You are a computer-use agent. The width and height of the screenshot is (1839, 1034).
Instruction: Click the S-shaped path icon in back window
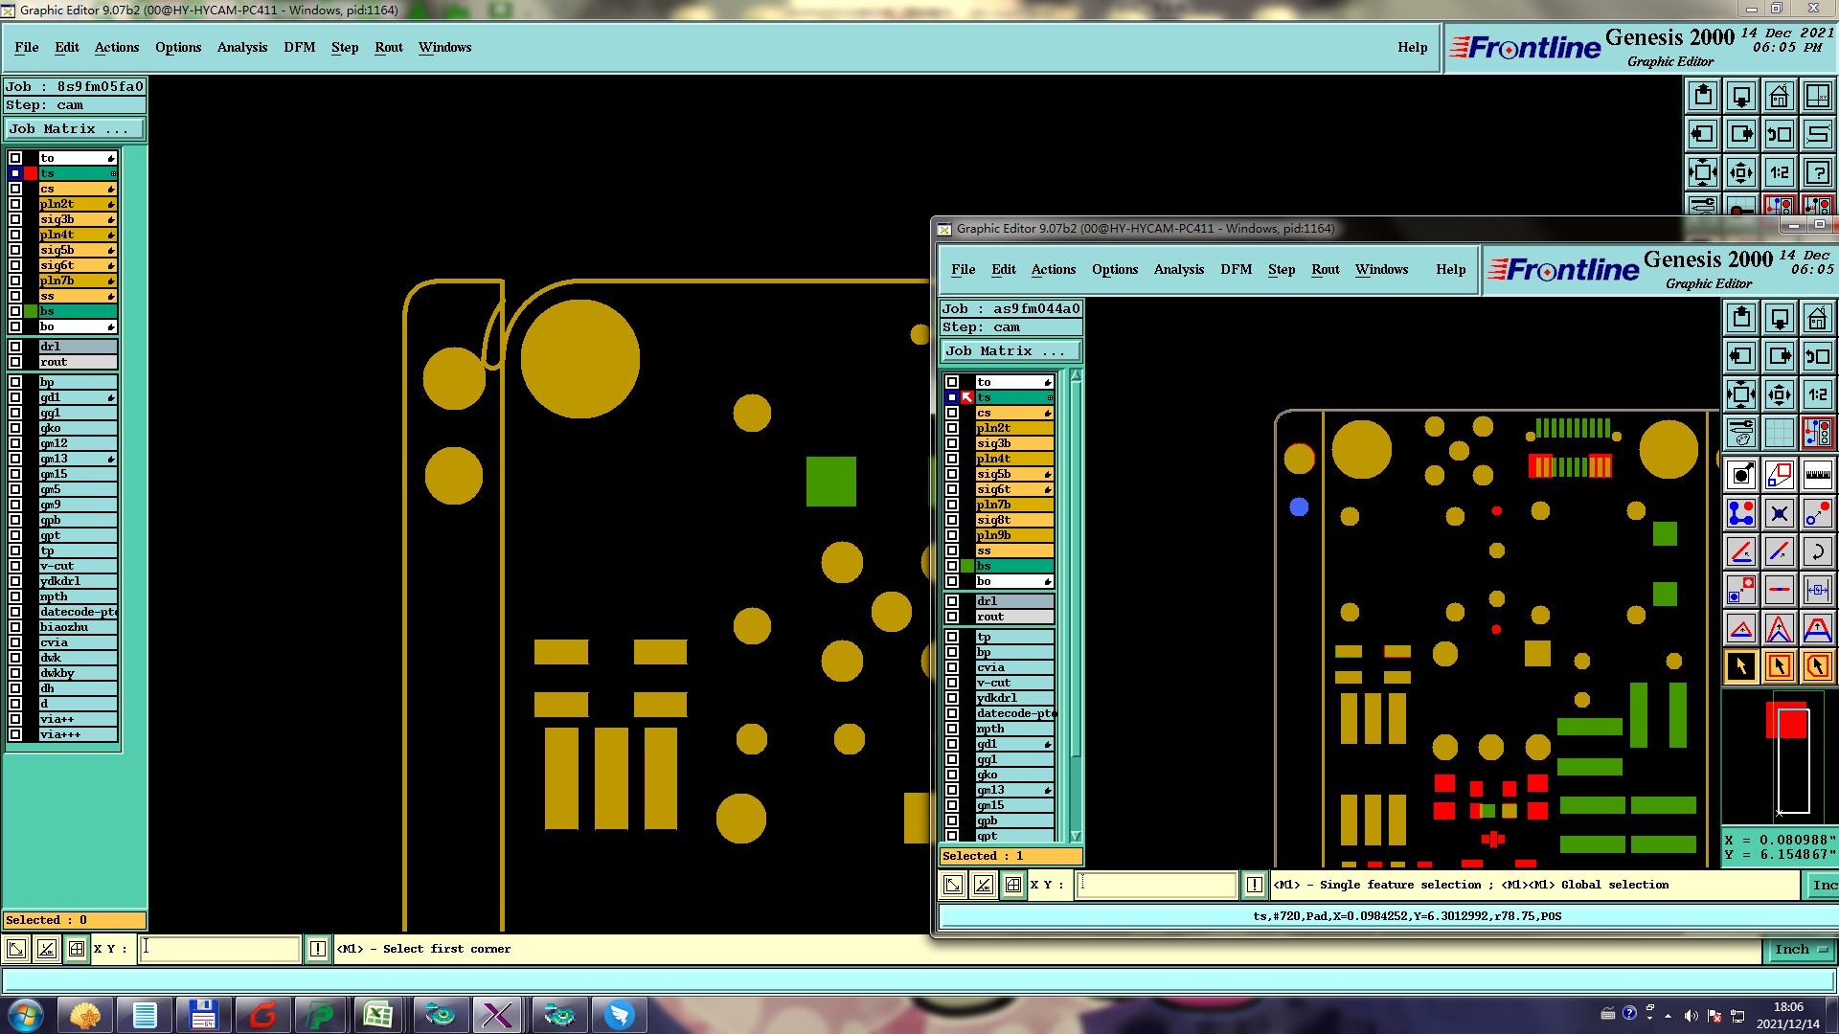[1818, 134]
